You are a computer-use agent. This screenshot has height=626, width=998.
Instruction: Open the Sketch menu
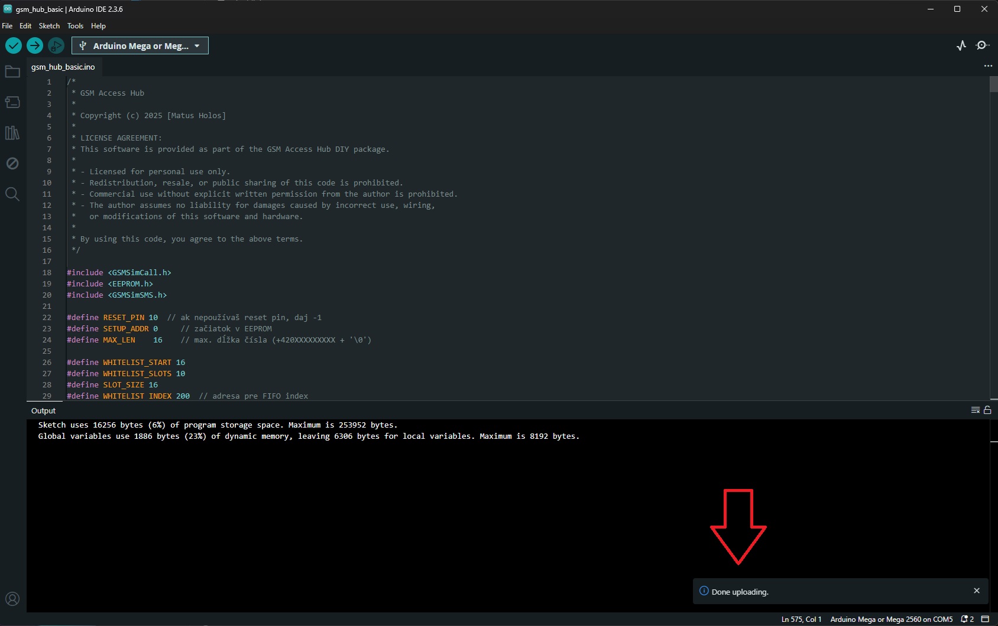coord(49,26)
